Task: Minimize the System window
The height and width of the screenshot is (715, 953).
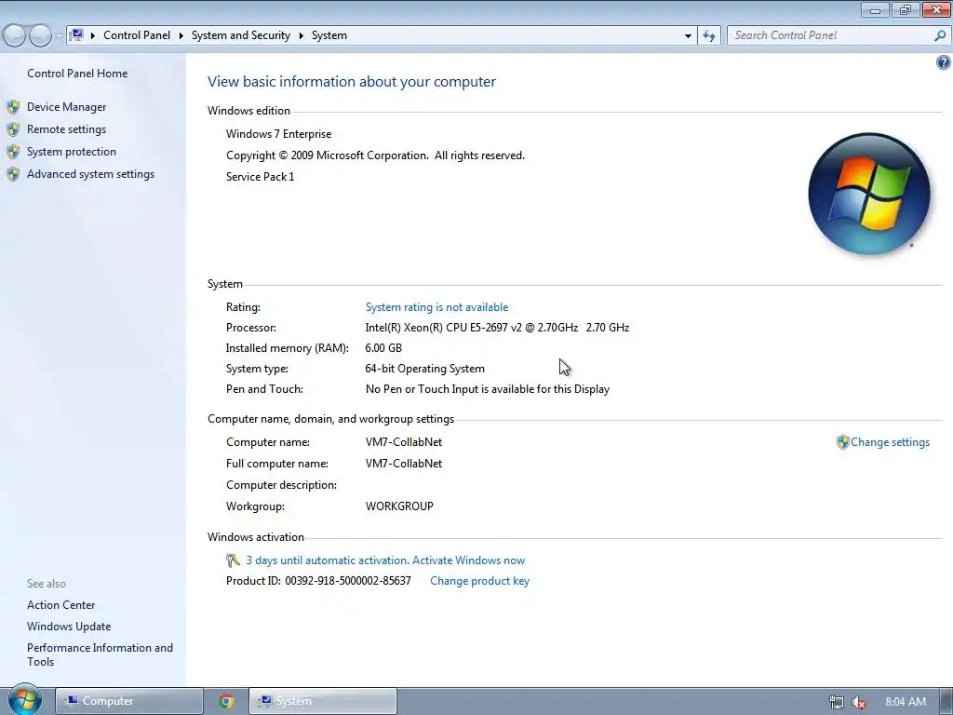Action: coord(875,9)
